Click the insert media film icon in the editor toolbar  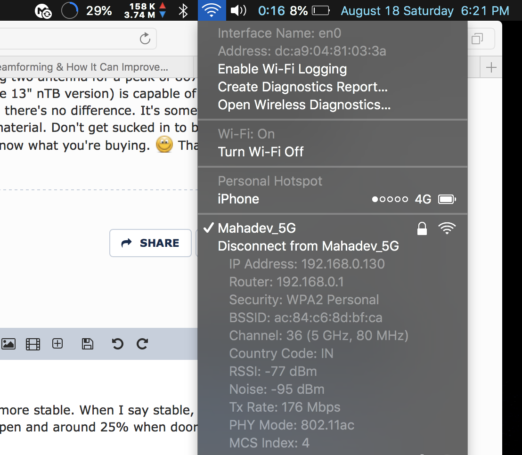tap(33, 344)
